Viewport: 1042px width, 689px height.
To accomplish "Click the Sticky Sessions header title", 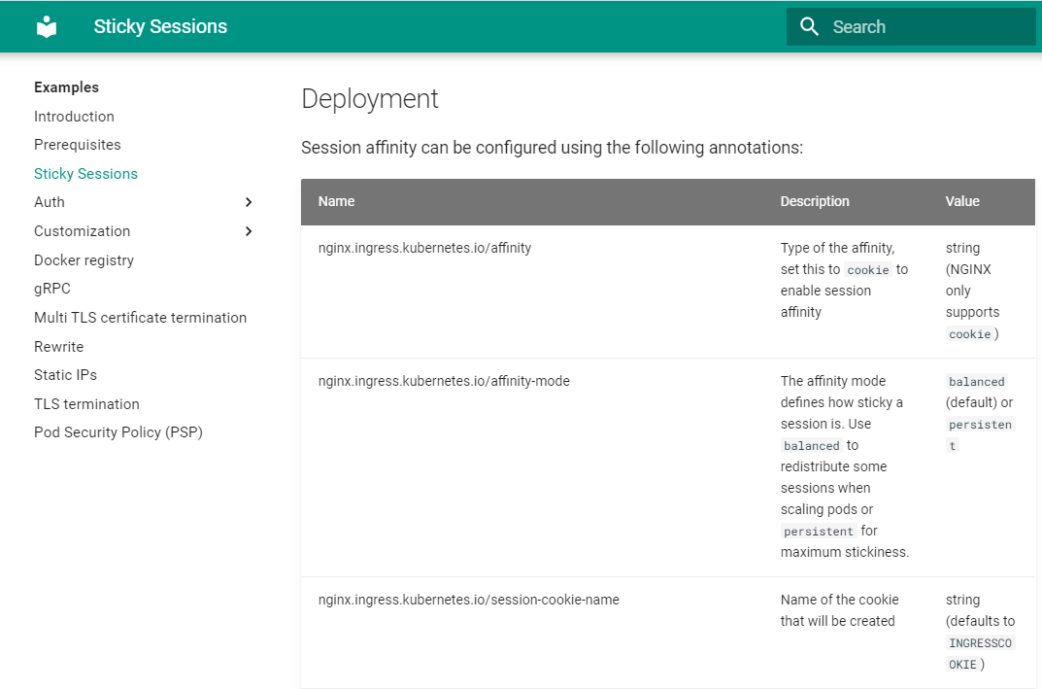I will 160,26.
